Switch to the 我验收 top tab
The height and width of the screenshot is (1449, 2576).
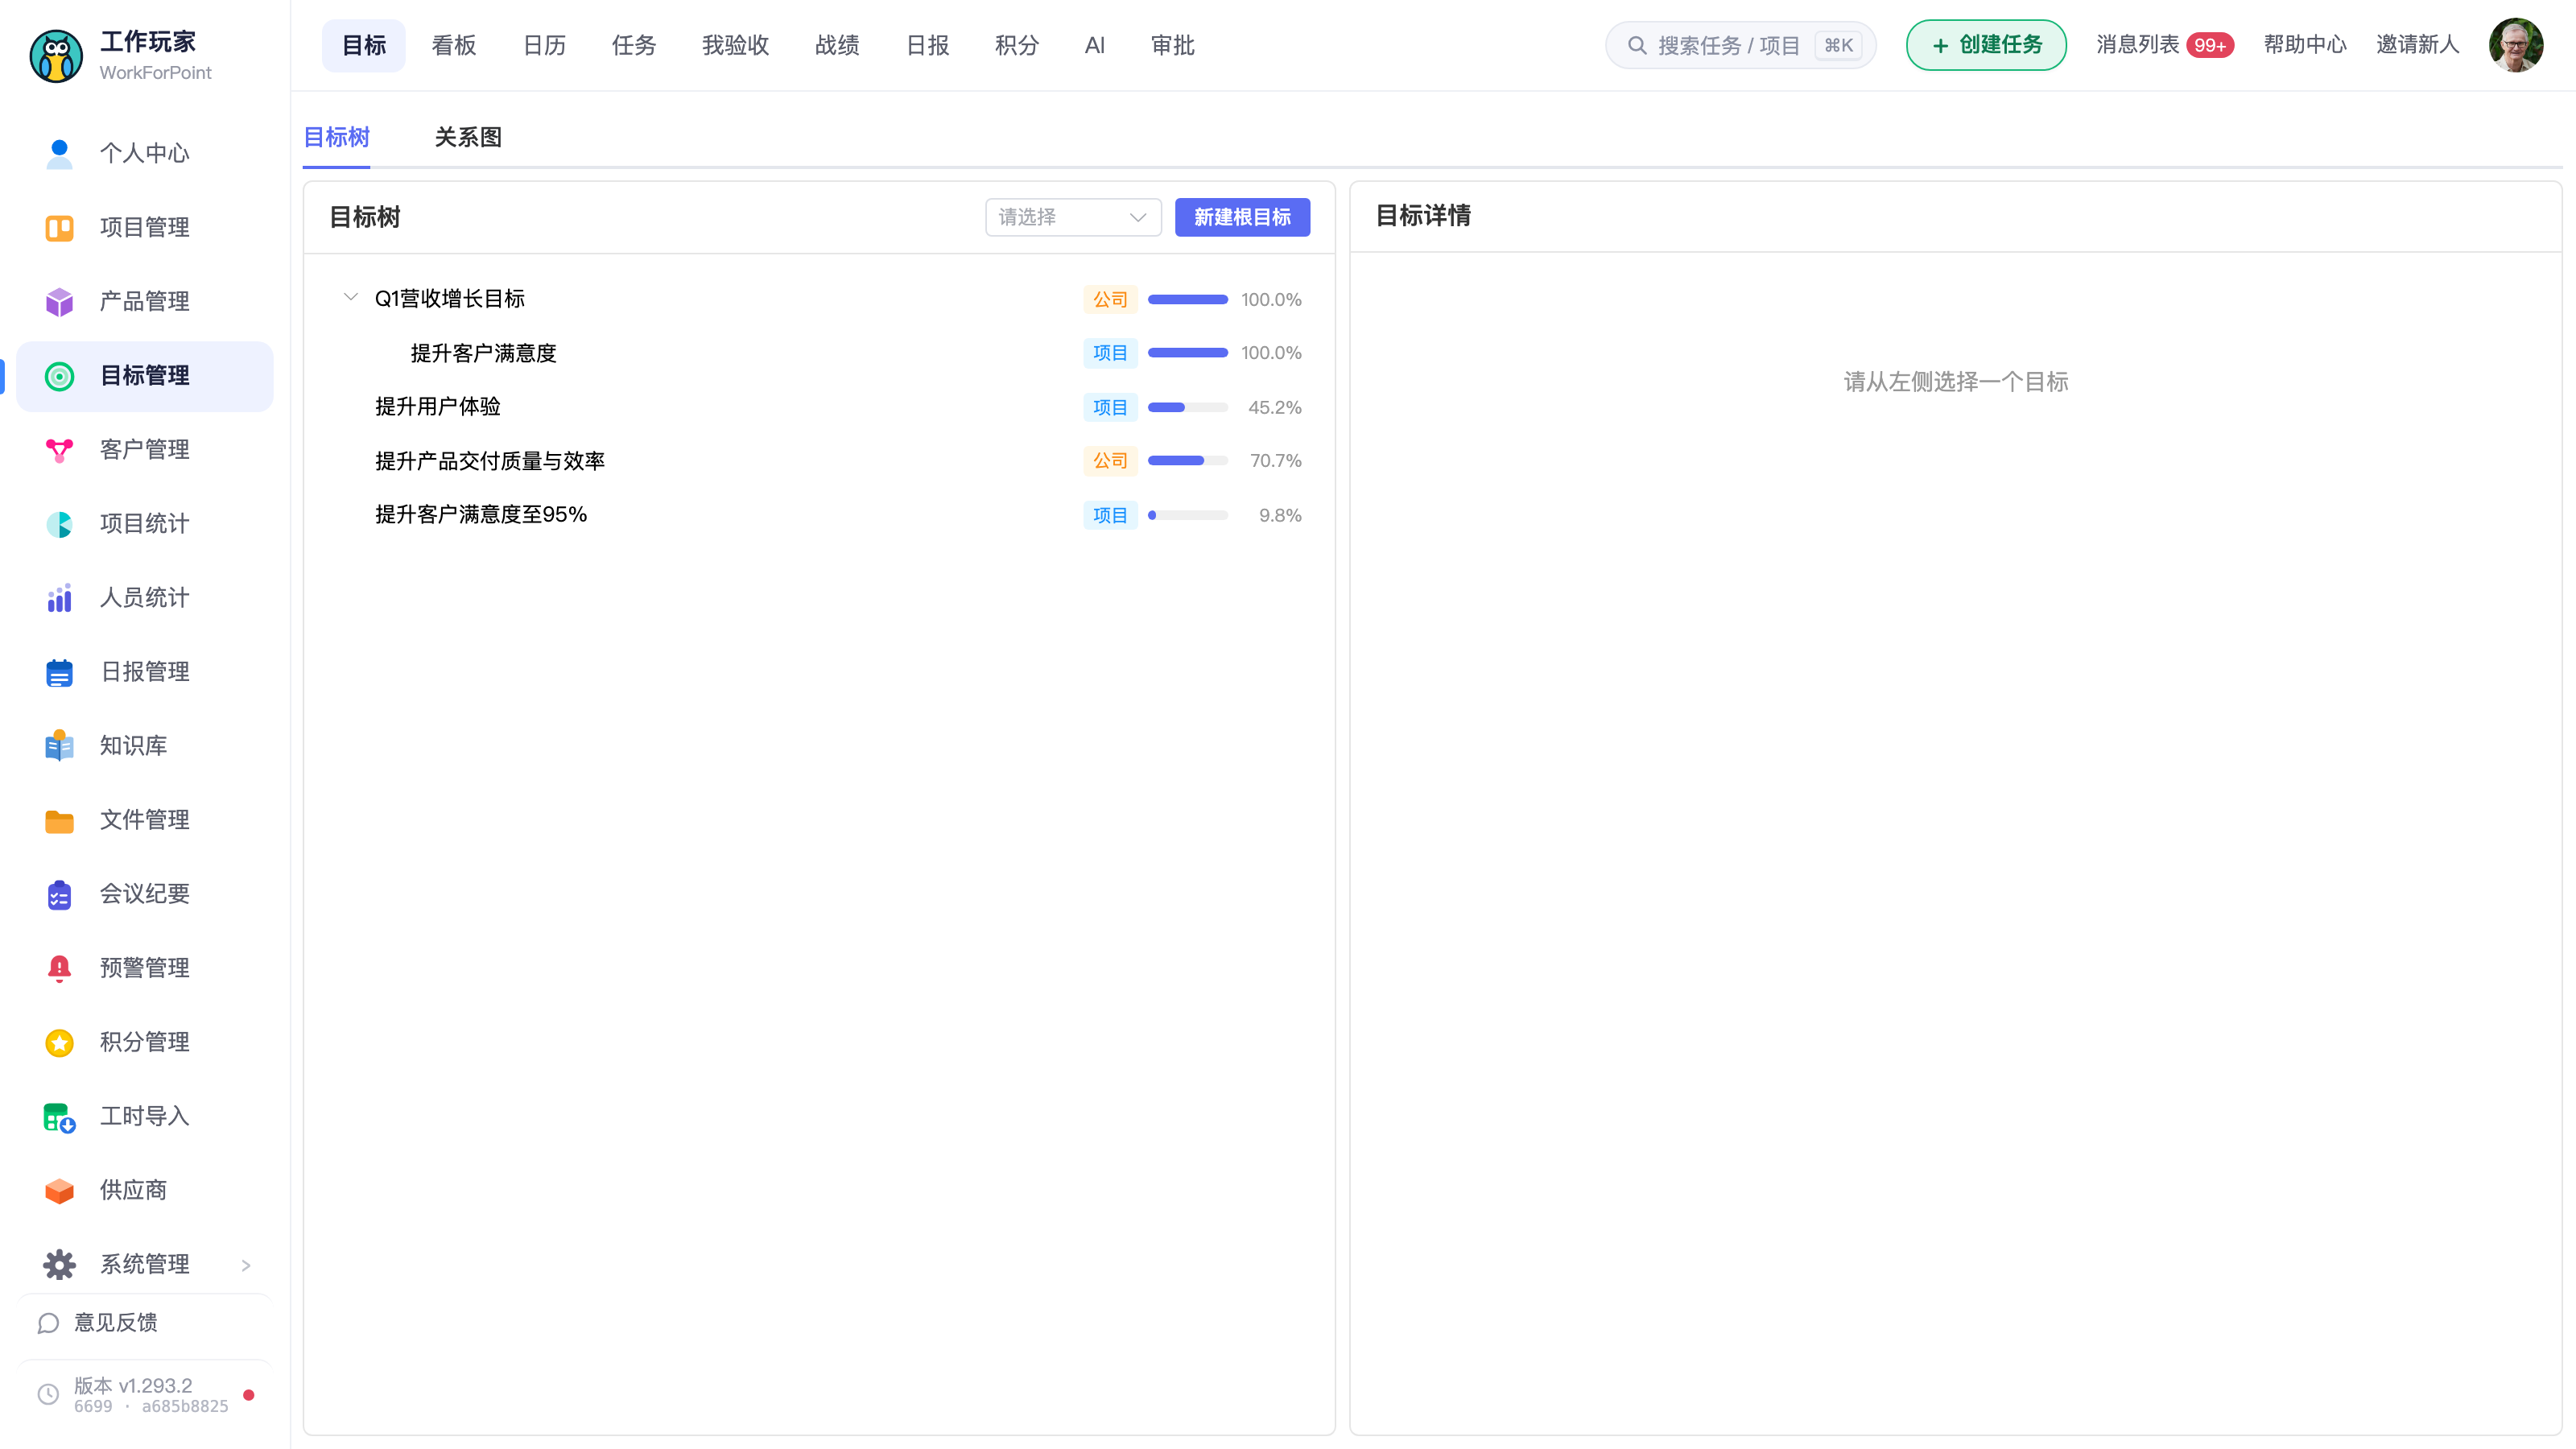(735, 45)
